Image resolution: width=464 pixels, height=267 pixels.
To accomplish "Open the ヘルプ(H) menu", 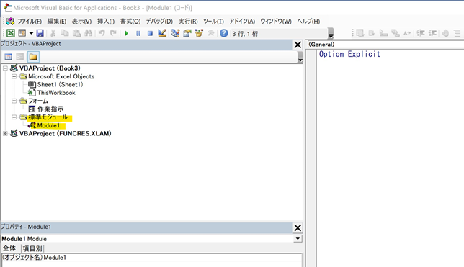I will pos(308,22).
